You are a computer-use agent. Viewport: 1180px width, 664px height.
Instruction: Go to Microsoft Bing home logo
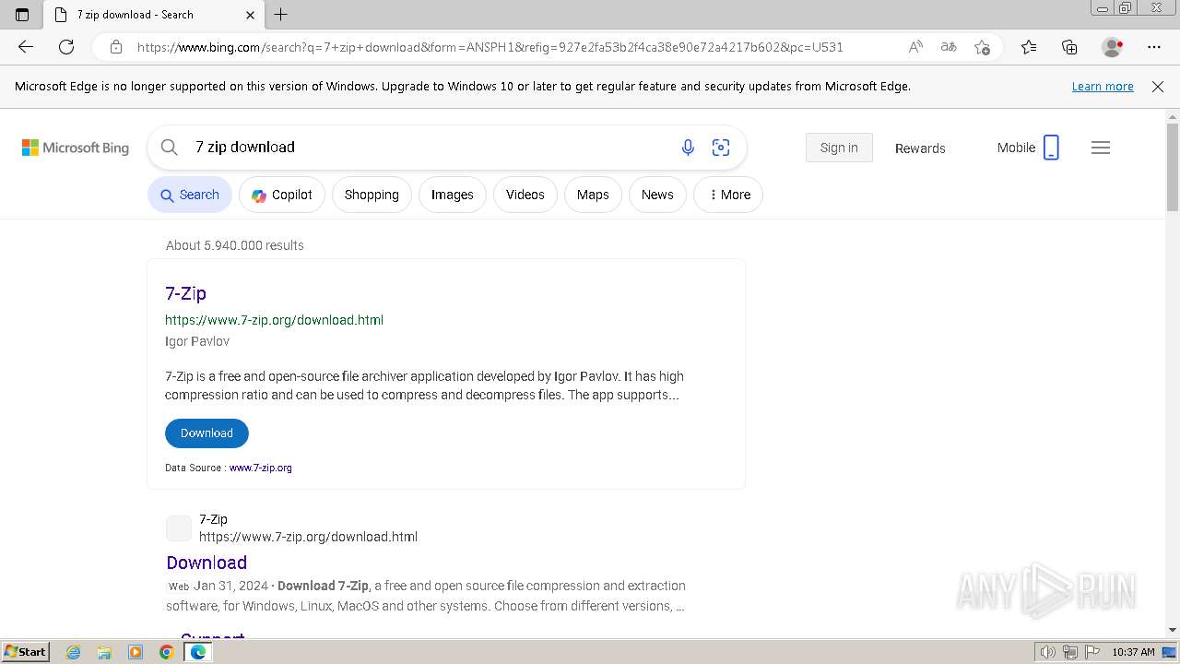pos(76,148)
